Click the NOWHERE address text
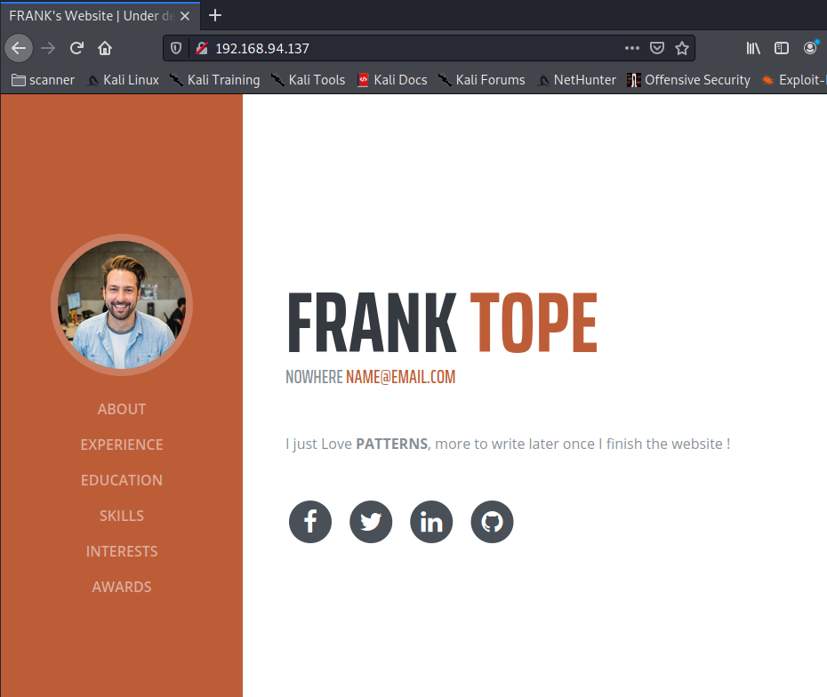827x697 pixels. coord(314,377)
